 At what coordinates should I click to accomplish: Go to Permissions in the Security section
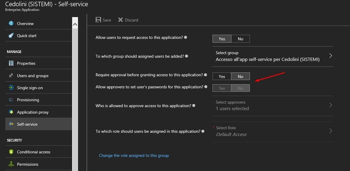[x=28, y=164]
